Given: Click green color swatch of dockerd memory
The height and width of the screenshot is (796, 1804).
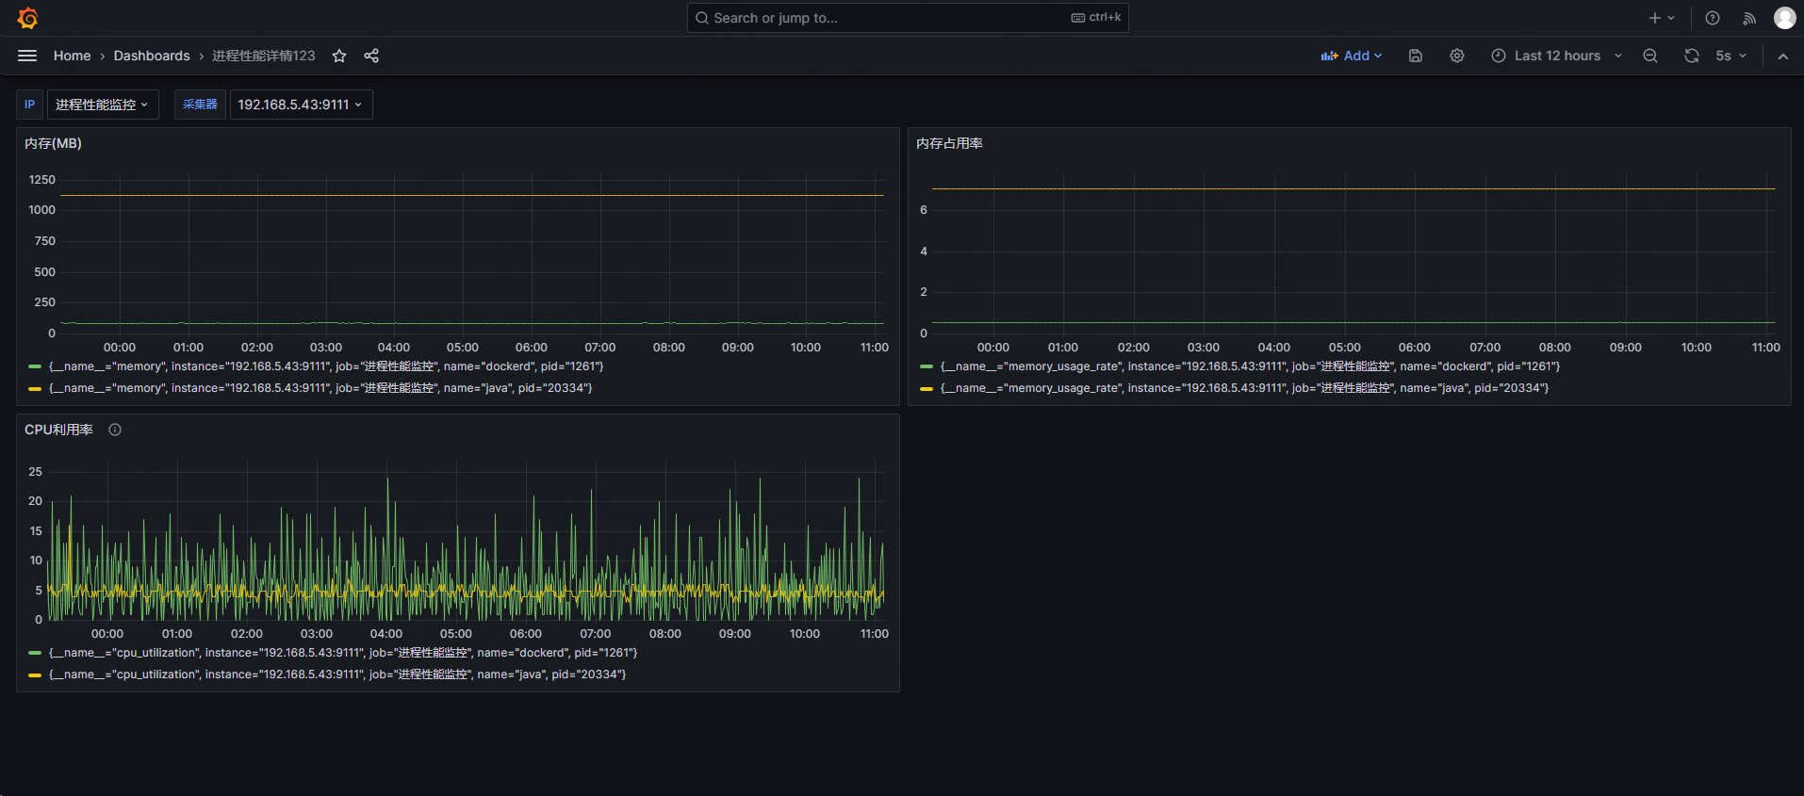Looking at the screenshot, I should (x=35, y=366).
